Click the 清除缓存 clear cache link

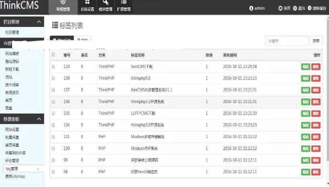tap(317, 8)
